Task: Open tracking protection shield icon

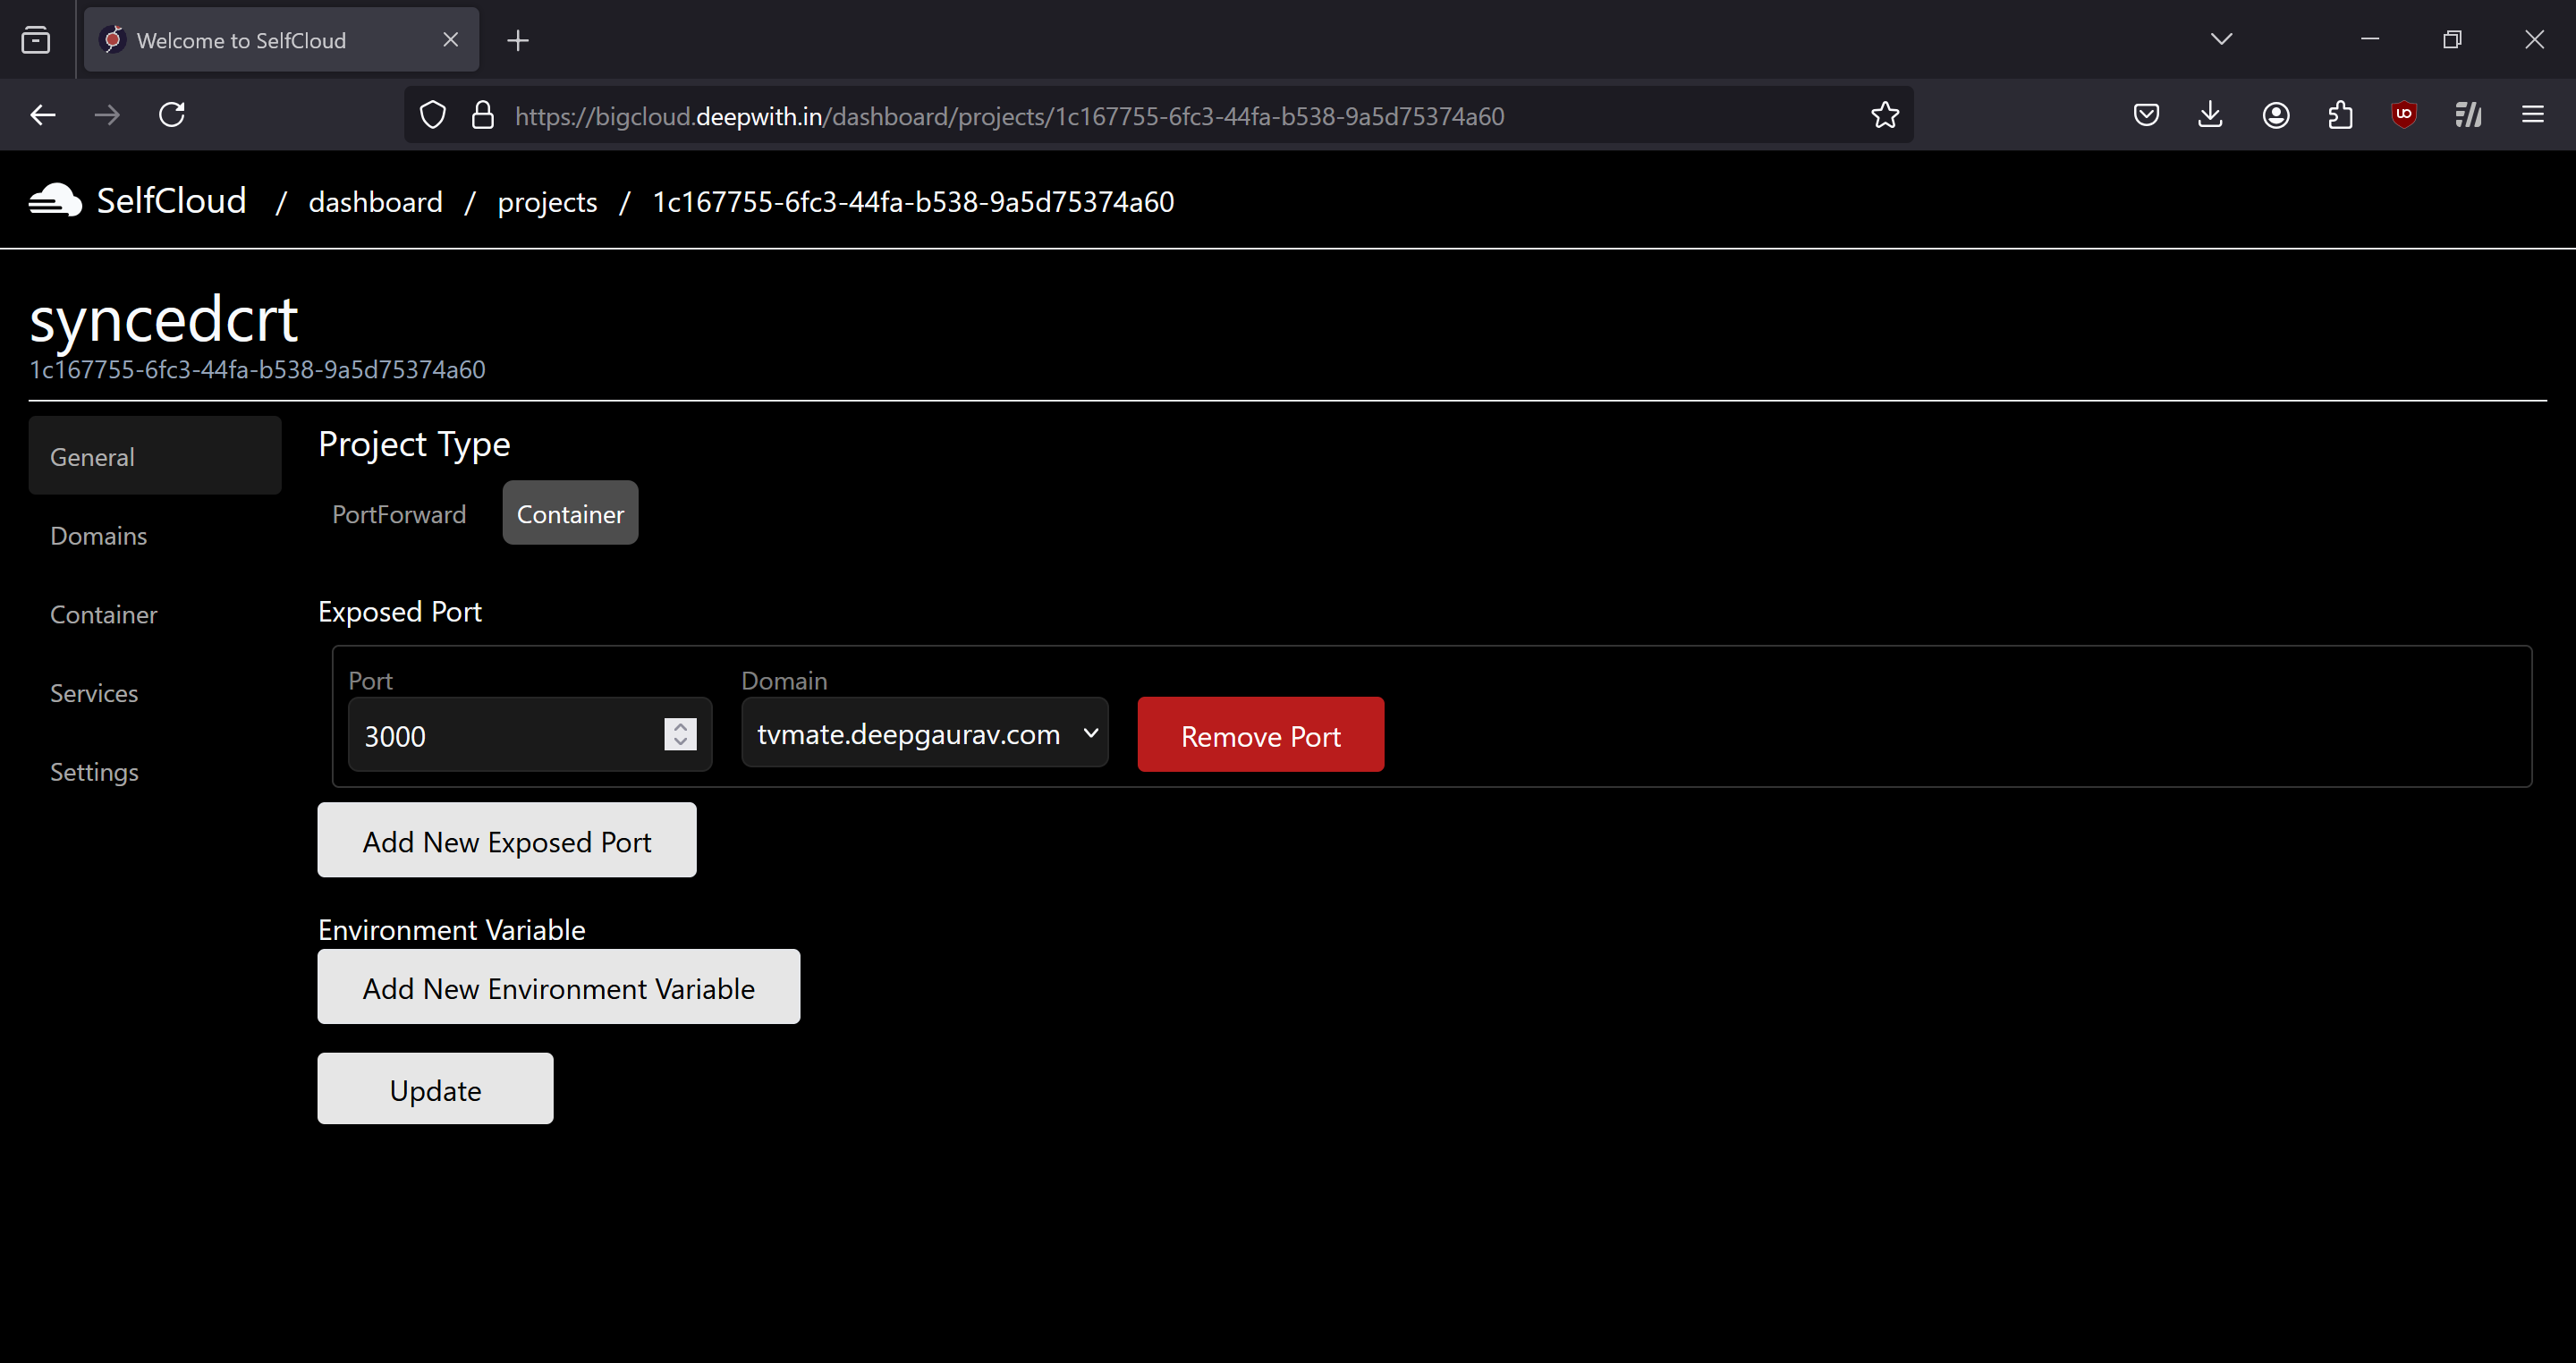Action: click(x=432, y=115)
